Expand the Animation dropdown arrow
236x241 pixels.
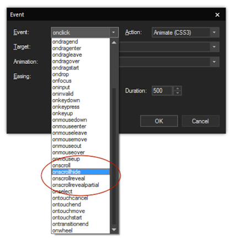[214, 62]
